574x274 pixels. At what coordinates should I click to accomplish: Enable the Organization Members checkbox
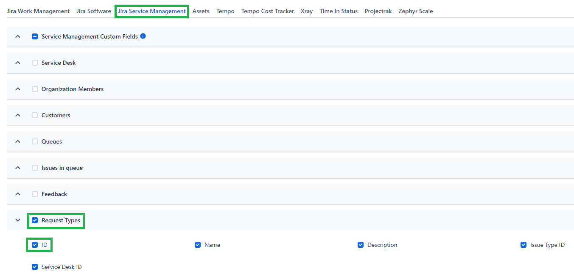pos(35,89)
